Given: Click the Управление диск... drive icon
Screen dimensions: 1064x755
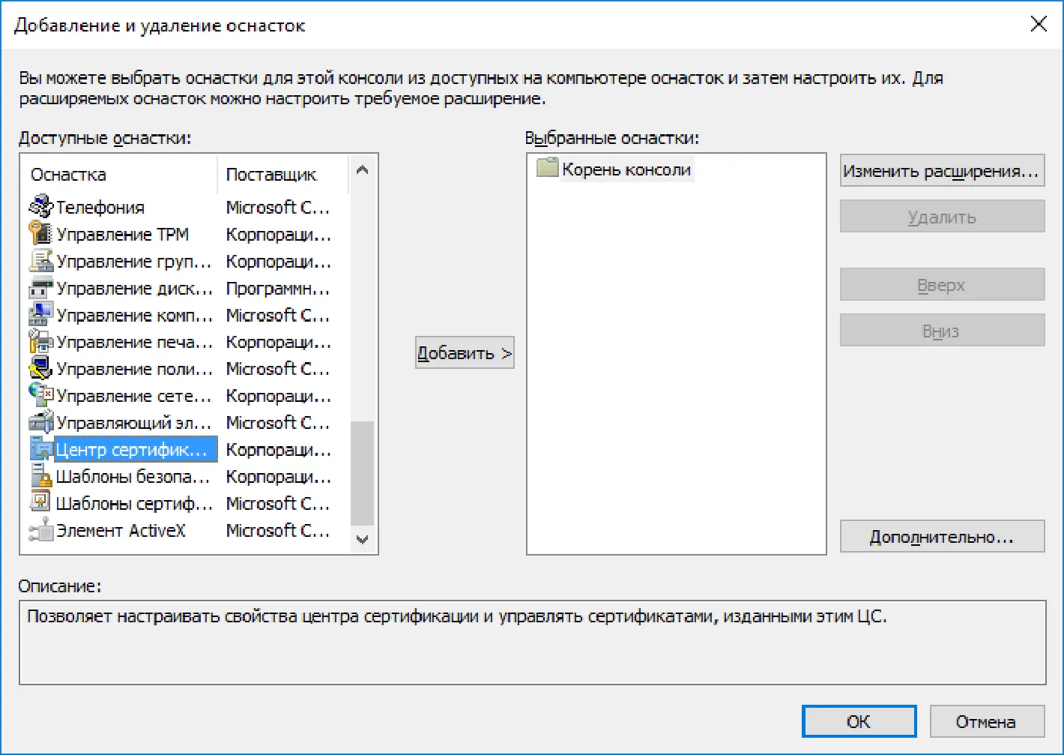Looking at the screenshot, I should coord(41,288).
